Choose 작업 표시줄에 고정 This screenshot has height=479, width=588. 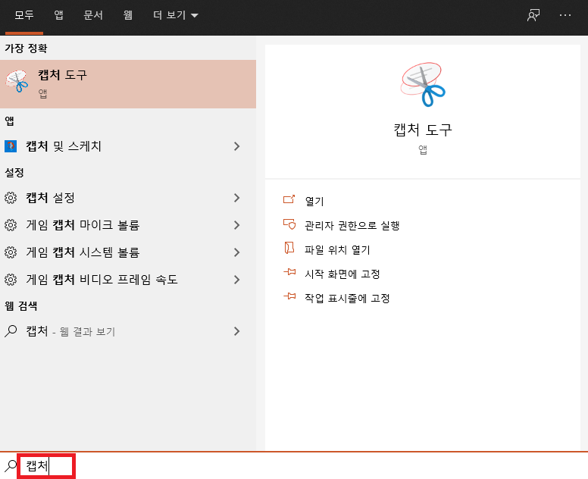347,299
